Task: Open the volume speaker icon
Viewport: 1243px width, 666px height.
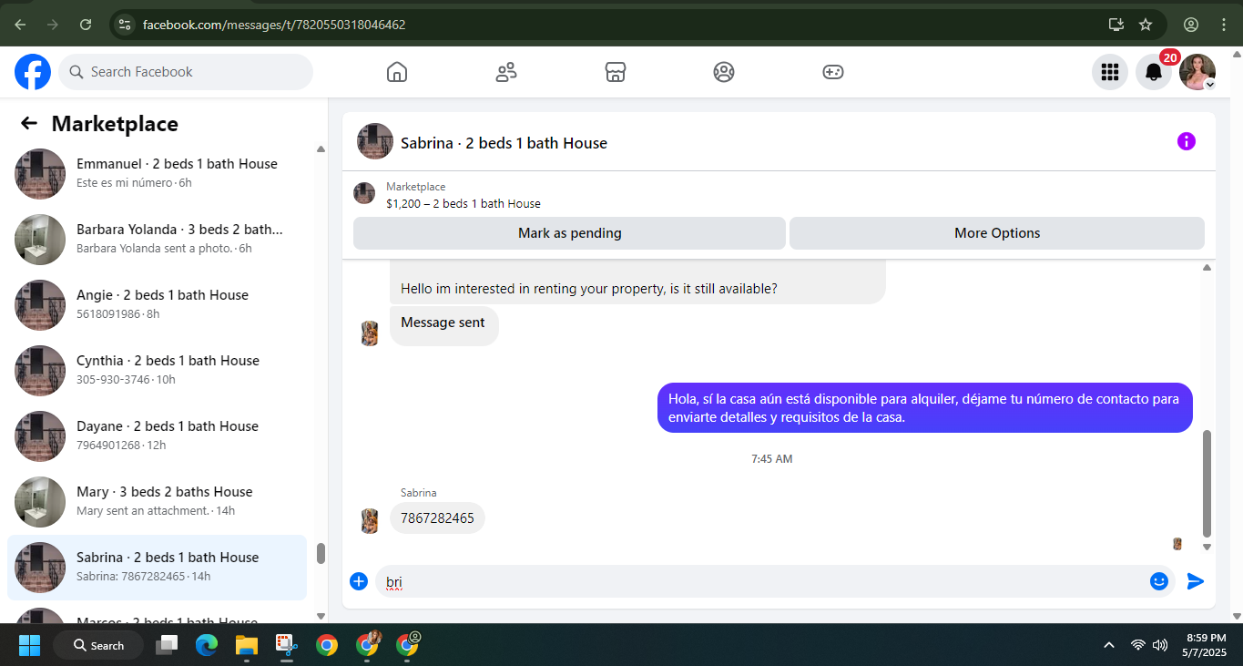Action: pos(1160,645)
